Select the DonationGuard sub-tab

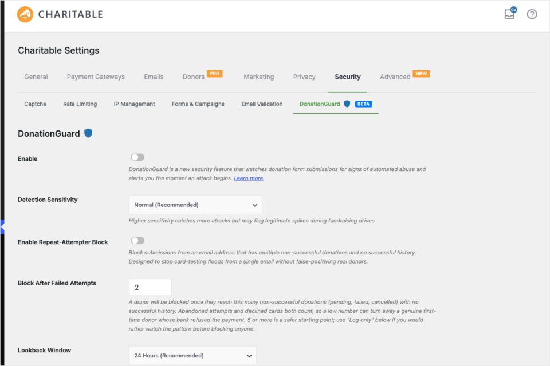point(320,104)
